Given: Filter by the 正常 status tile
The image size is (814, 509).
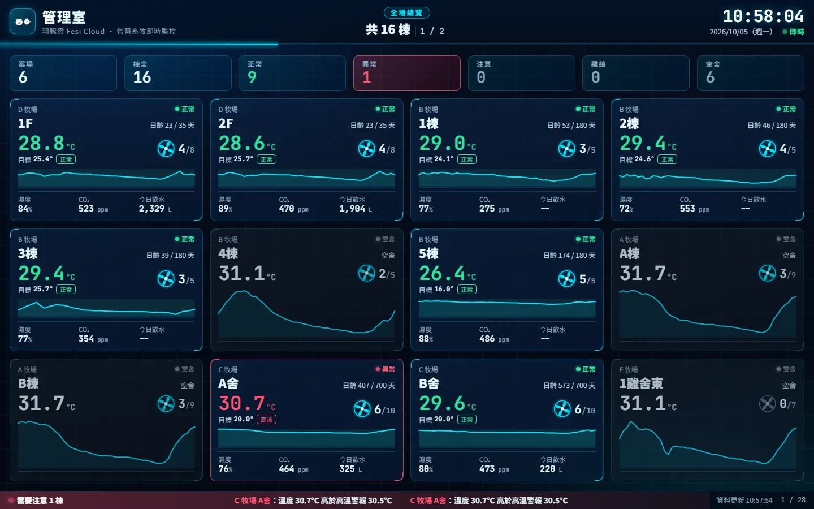Looking at the screenshot, I should [292, 73].
